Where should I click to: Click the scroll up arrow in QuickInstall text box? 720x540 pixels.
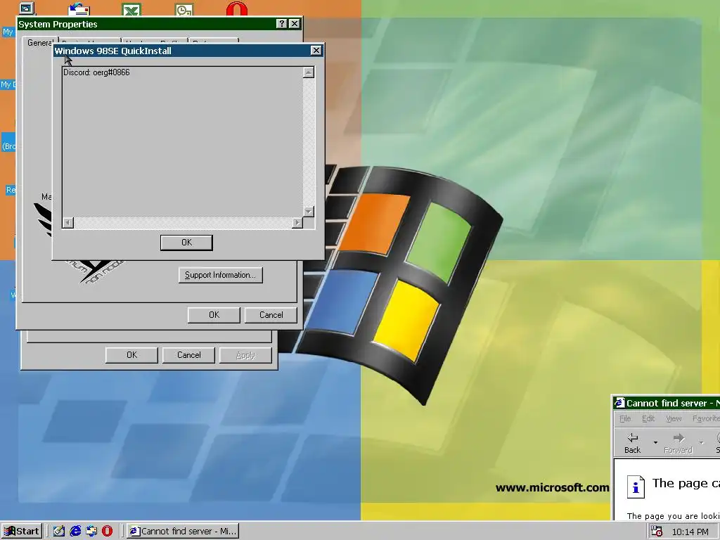[x=309, y=72]
